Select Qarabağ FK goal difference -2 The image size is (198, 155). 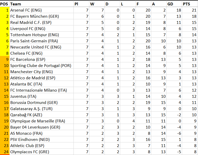pyautogui.click(x=174, y=115)
